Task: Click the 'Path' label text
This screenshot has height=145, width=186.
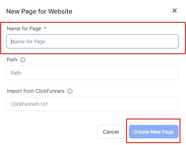Action: (x=12, y=60)
